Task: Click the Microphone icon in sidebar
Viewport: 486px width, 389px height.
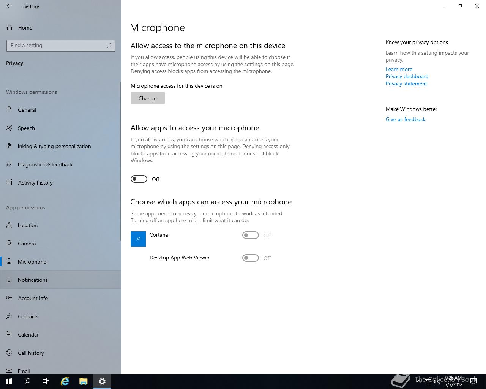Action: pos(9,262)
